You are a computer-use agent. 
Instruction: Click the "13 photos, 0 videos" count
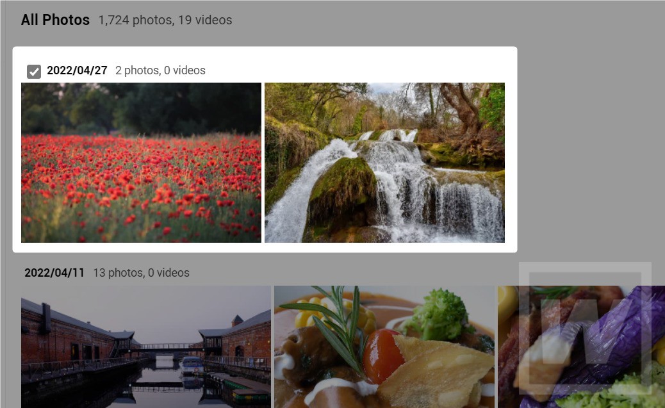point(141,273)
